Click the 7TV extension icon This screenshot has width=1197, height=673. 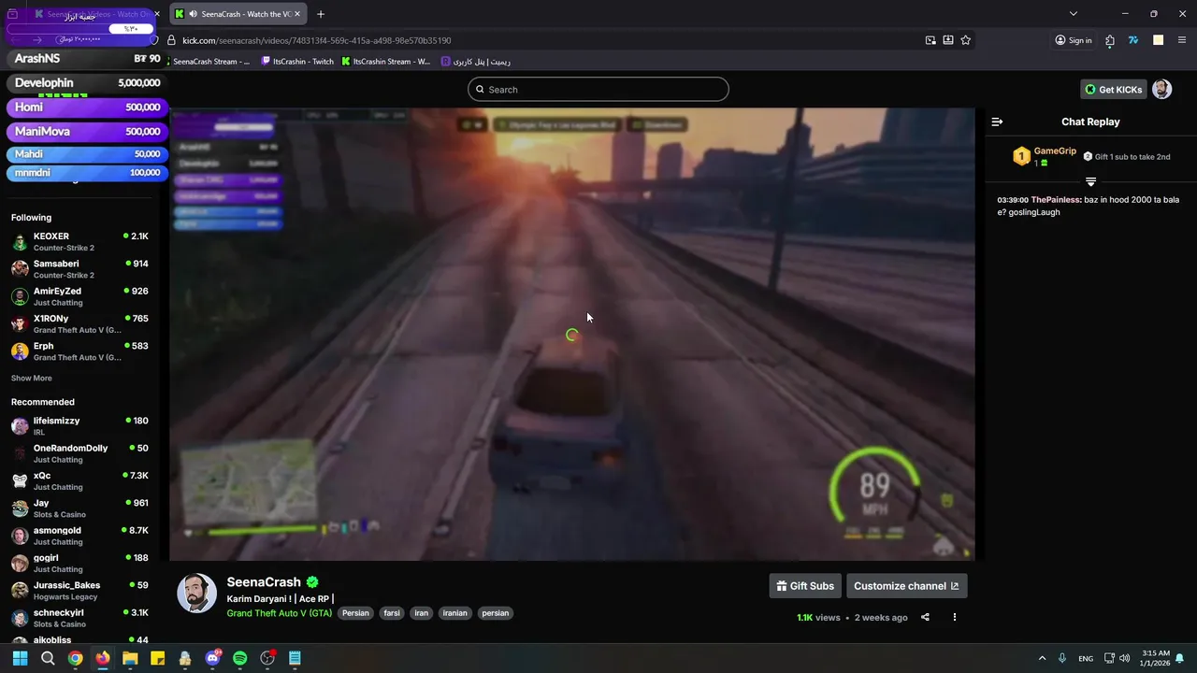[x=1133, y=40]
